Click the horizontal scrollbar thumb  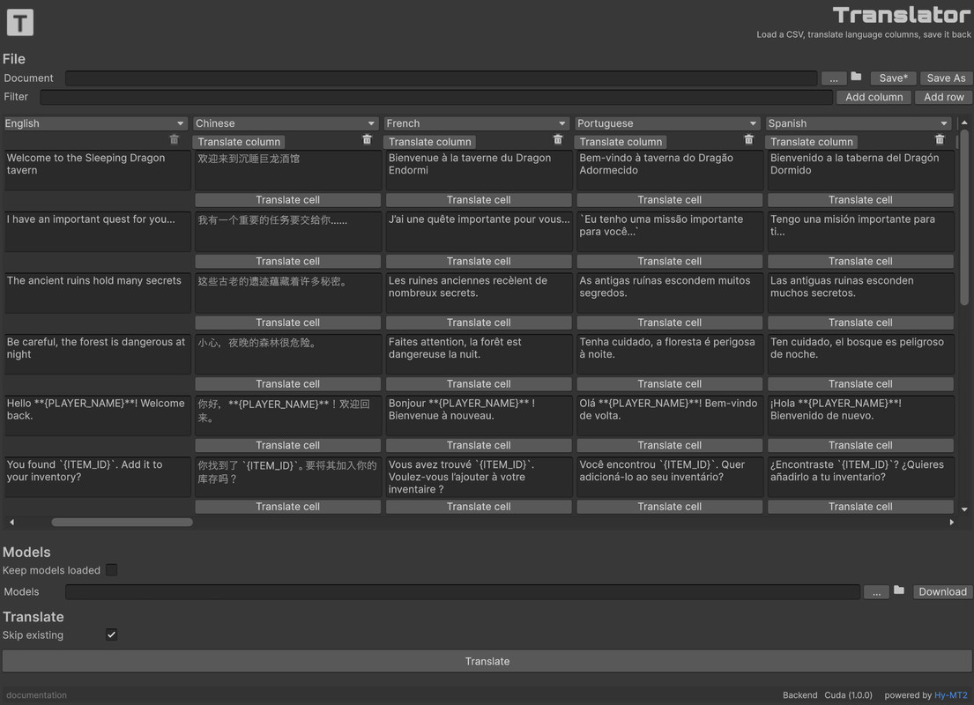[x=122, y=523]
